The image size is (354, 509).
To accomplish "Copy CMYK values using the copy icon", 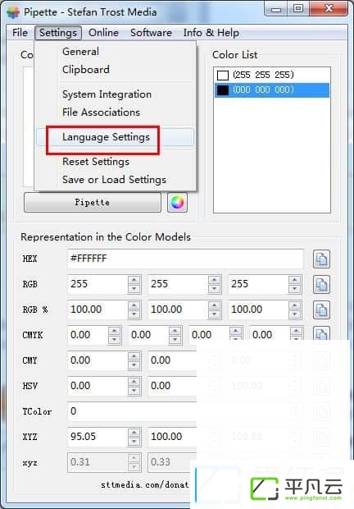I will (321, 333).
